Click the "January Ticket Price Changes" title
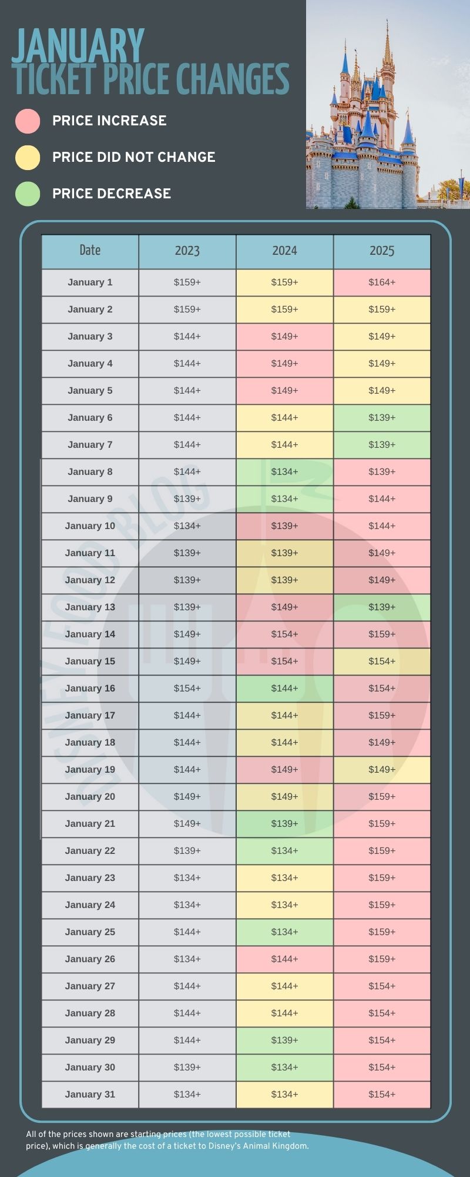470x1177 pixels. point(150,63)
